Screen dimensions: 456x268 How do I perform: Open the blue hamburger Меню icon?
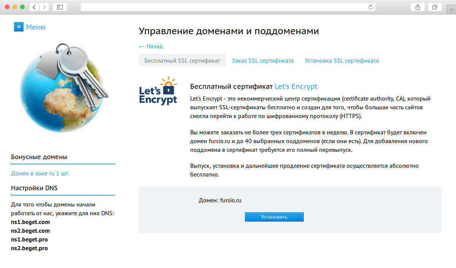click(x=19, y=27)
